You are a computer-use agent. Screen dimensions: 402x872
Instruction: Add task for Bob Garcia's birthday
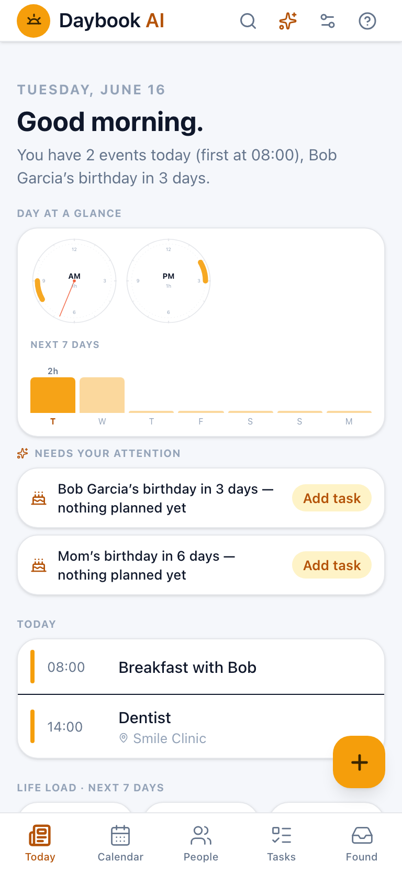[332, 498]
